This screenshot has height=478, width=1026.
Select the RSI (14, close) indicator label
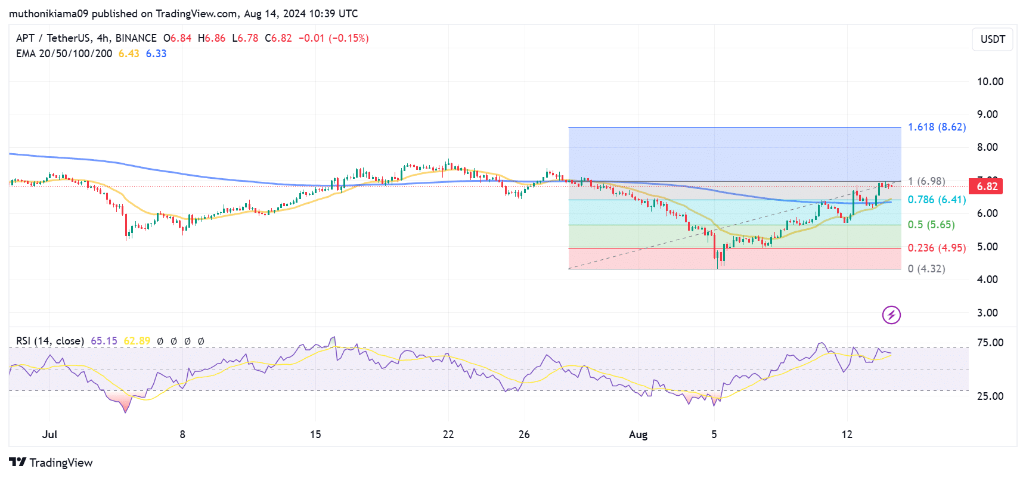[x=50, y=341]
